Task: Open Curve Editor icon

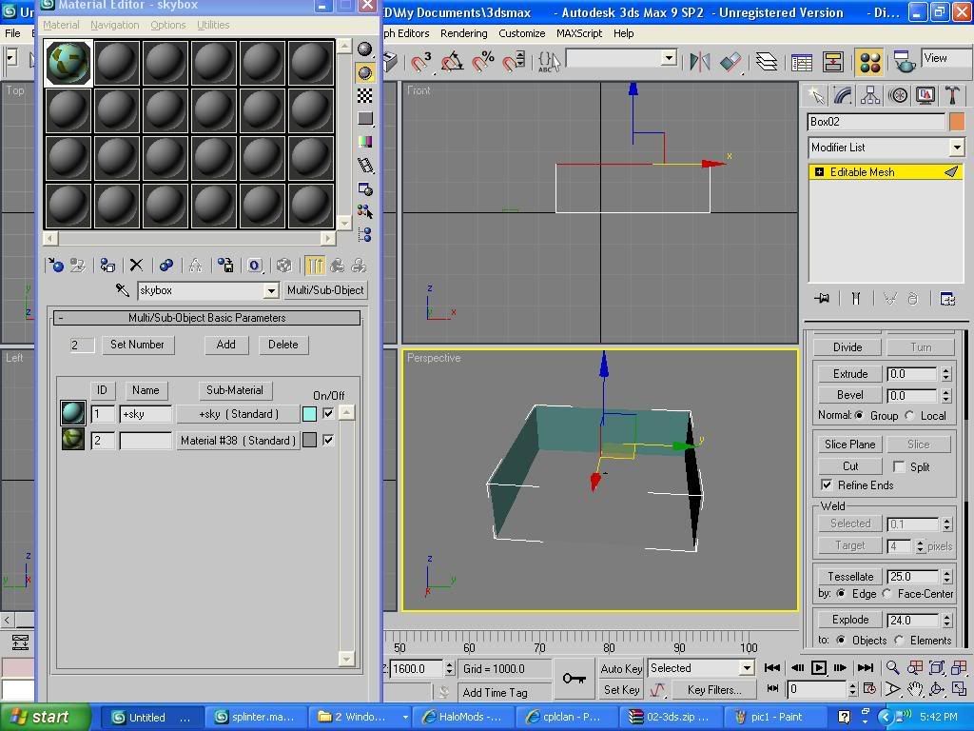Action: tap(801, 62)
